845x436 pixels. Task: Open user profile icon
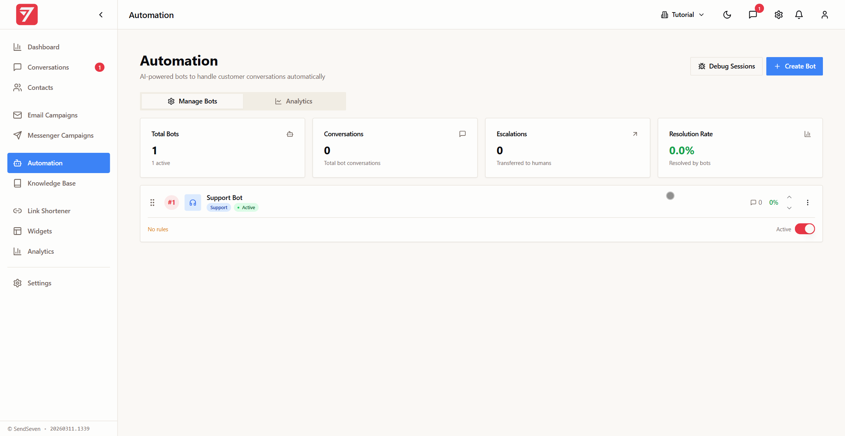click(x=825, y=15)
